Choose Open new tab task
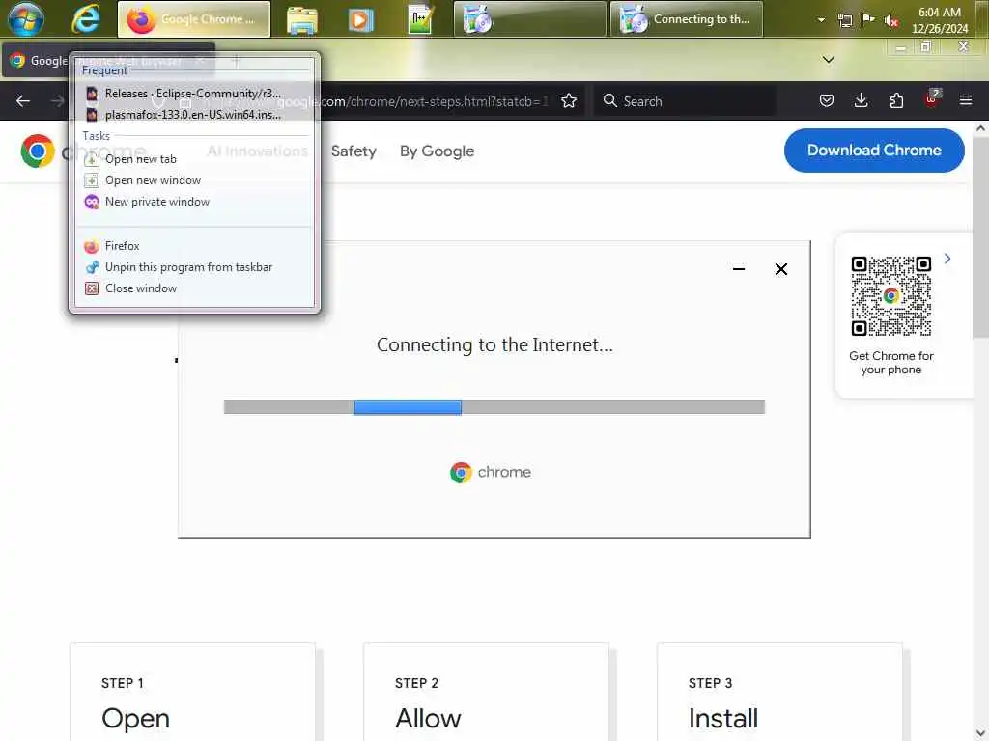The width and height of the screenshot is (989, 741). tap(193, 159)
